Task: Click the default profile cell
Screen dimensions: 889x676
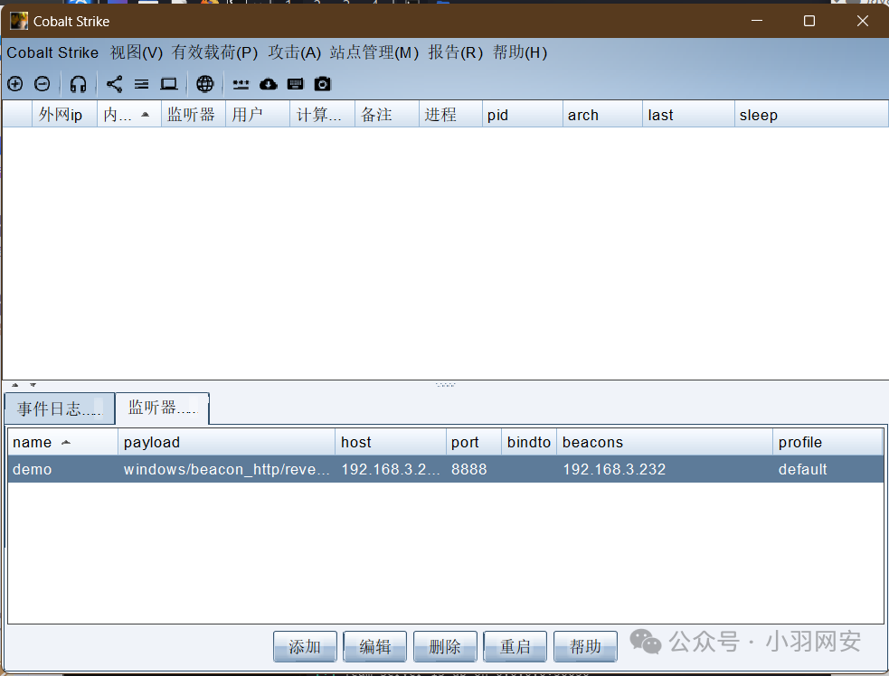Action: [x=828, y=469]
